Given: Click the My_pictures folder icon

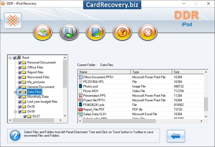Looking at the screenshot, I should [x=24, y=82].
